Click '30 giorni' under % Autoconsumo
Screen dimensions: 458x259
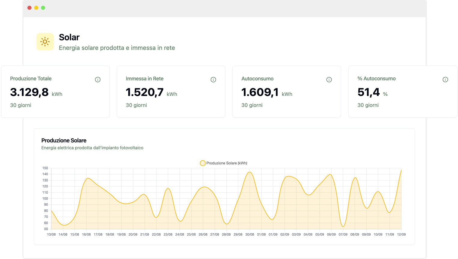pyautogui.click(x=368, y=105)
